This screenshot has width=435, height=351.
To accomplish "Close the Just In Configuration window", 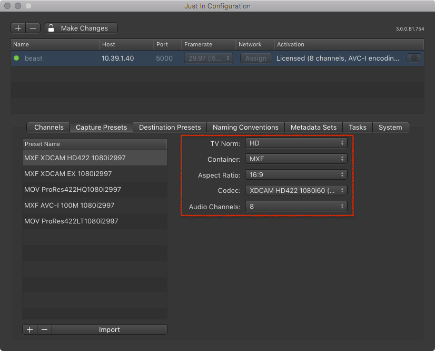I will (x=7, y=6).
